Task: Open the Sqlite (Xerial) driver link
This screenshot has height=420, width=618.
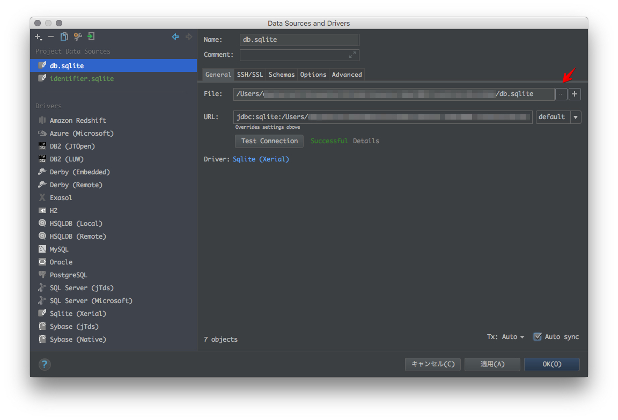Action: (261, 159)
